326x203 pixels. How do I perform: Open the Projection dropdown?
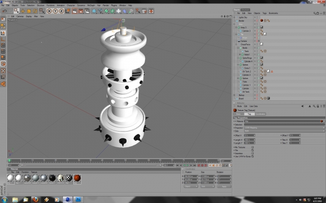pyautogui.click(x=284, y=128)
